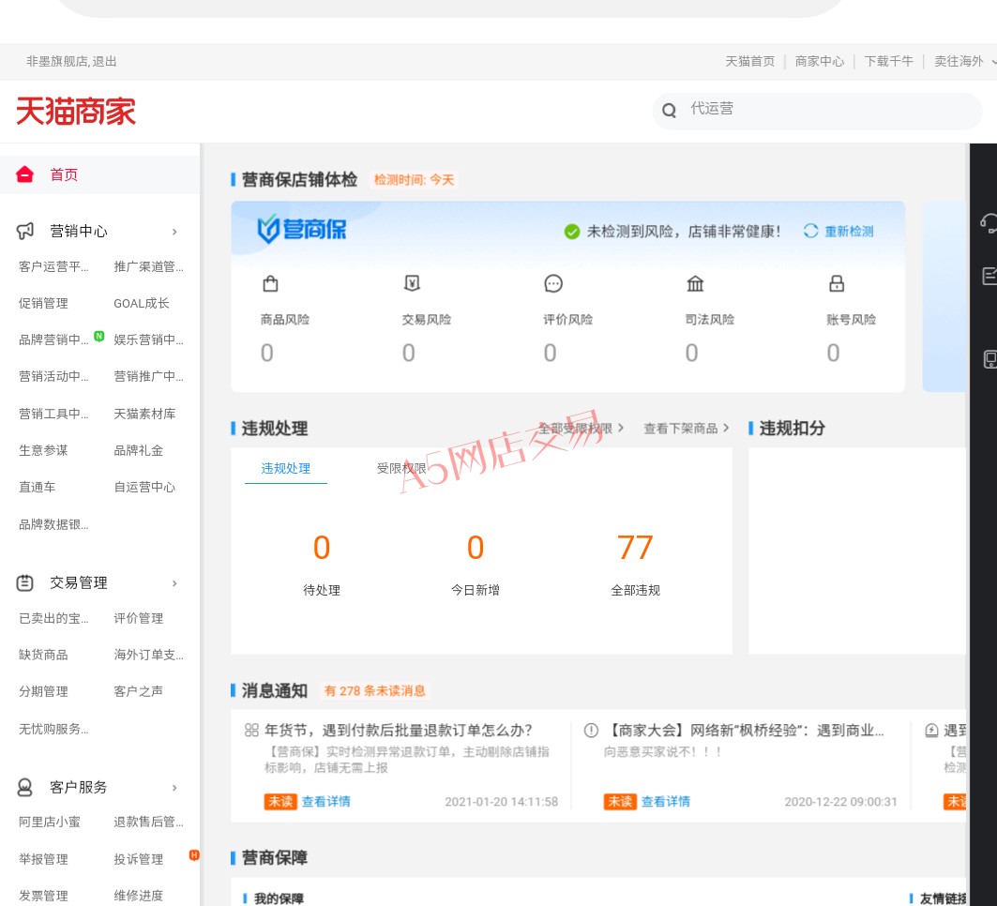Click the 有 278 条未读消息 notice
The image size is (997, 906).
(x=374, y=690)
